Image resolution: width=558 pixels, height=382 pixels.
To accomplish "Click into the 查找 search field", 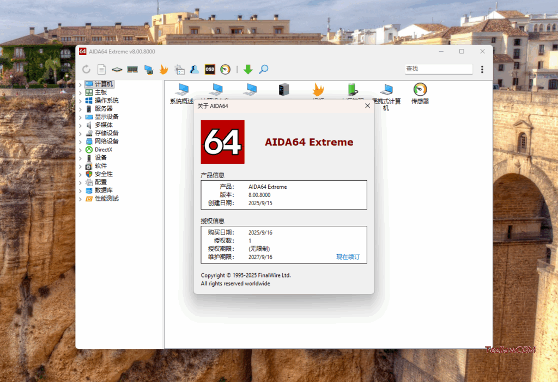I will (x=439, y=69).
